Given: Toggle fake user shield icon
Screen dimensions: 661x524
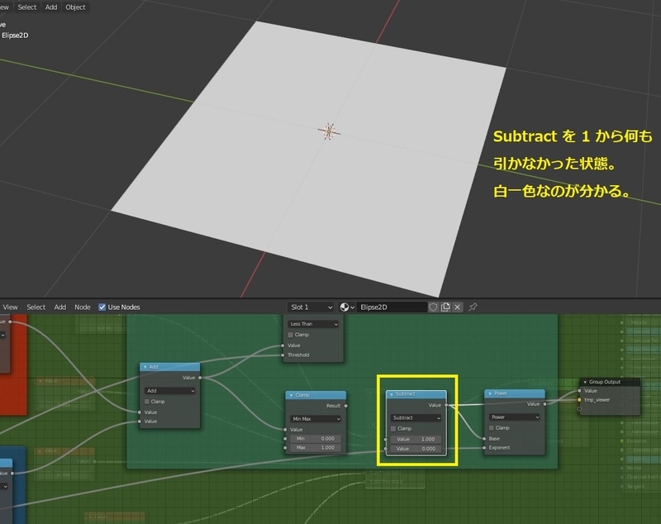Looking at the screenshot, I should pyautogui.click(x=433, y=307).
